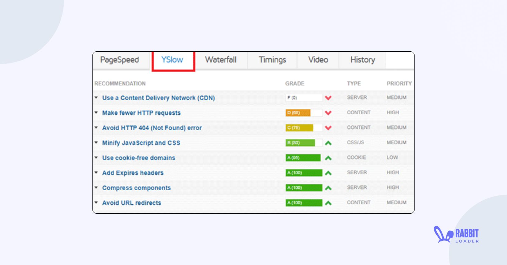The height and width of the screenshot is (265, 507).
Task: Click the Rabbit Loader logo
Action: (456, 235)
